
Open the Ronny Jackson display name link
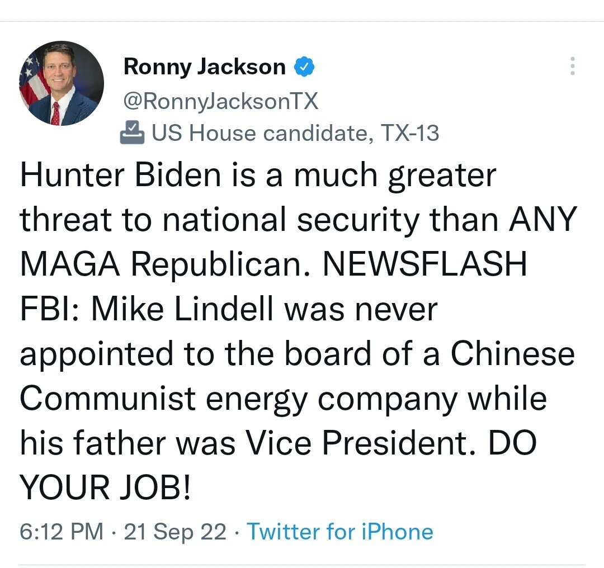click(204, 67)
